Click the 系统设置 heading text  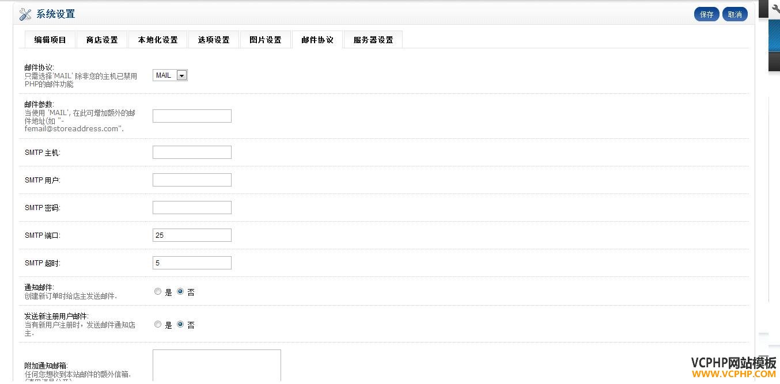point(55,14)
